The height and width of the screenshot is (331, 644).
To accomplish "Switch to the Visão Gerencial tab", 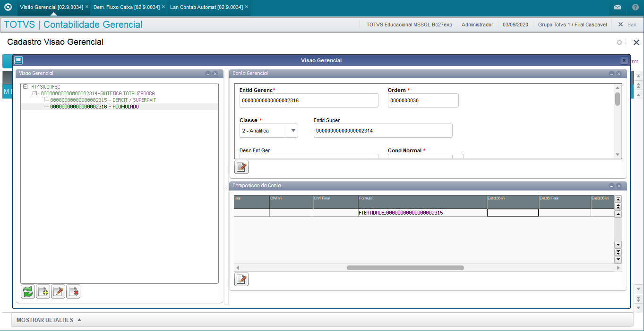I will [52, 7].
